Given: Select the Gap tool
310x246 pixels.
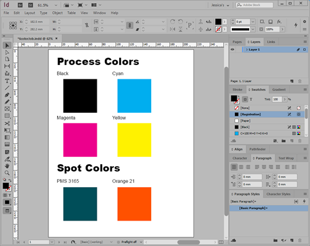Looking at the screenshot, I should pos(7,66).
